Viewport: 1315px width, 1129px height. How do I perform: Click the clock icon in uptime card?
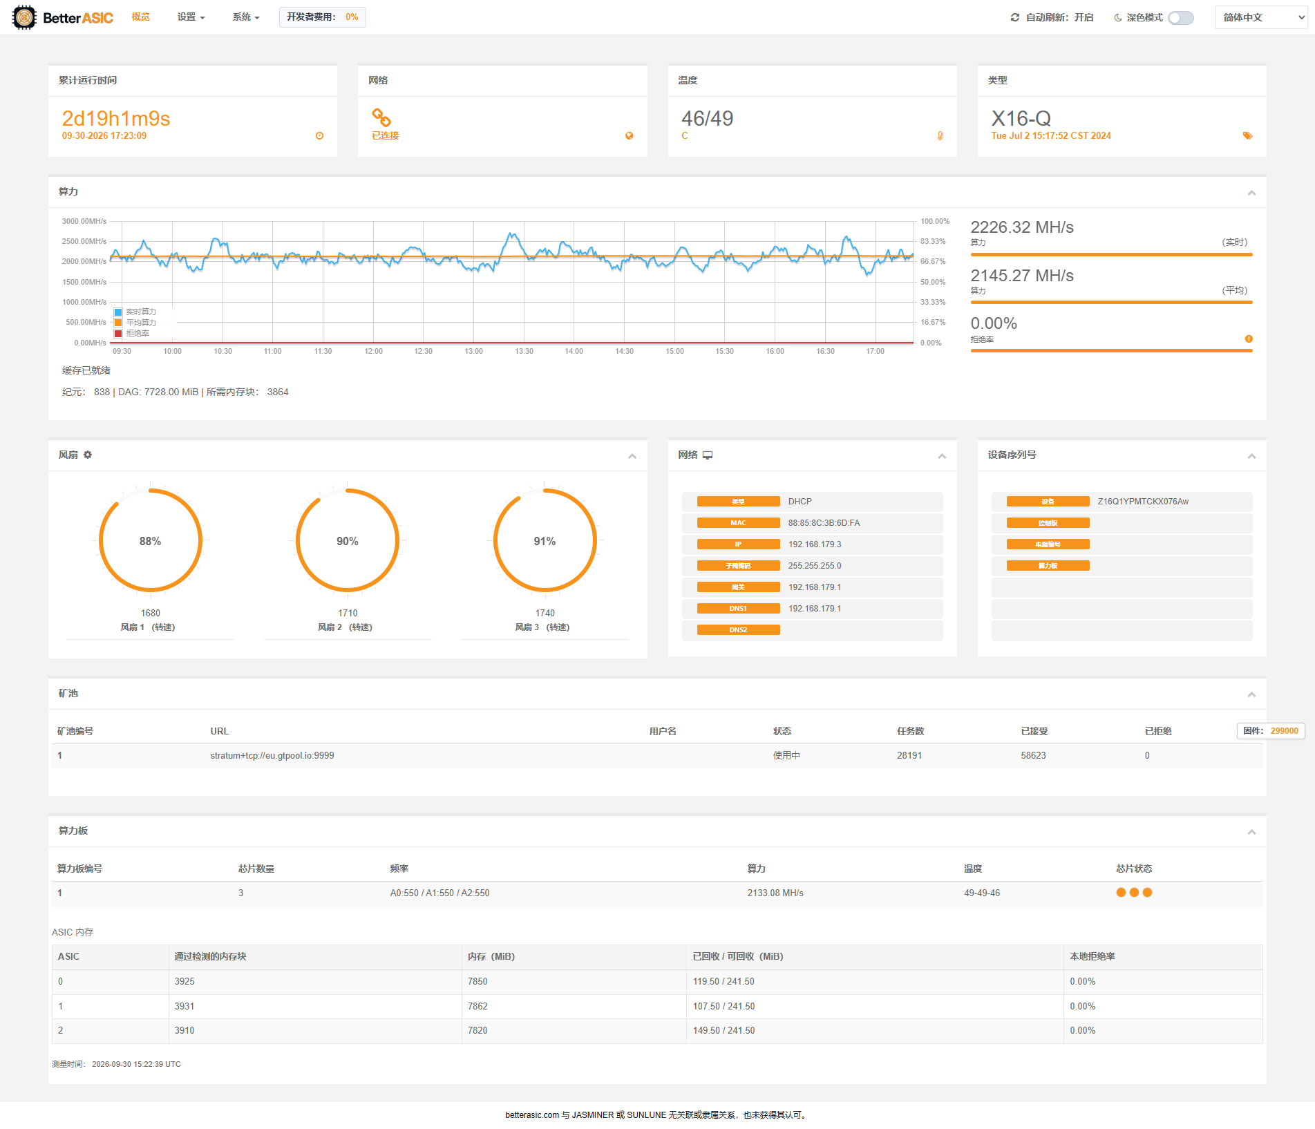tap(319, 136)
